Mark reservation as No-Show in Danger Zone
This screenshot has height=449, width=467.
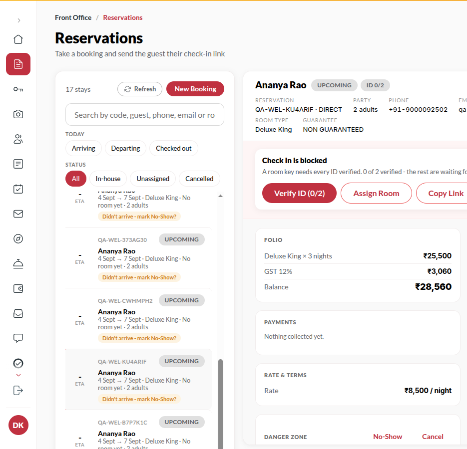pos(388,437)
